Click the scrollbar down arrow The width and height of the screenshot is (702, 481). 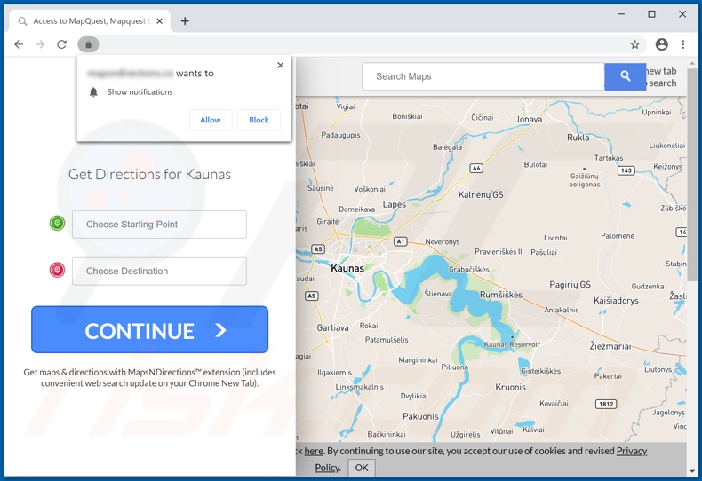692,471
